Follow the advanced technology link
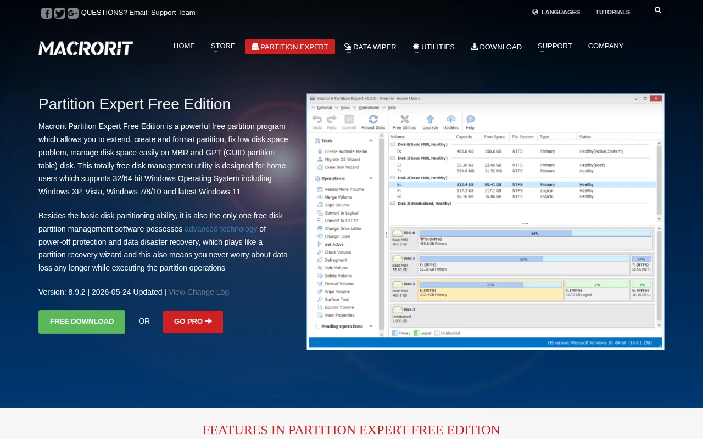This screenshot has height=439, width=703. coord(221,229)
